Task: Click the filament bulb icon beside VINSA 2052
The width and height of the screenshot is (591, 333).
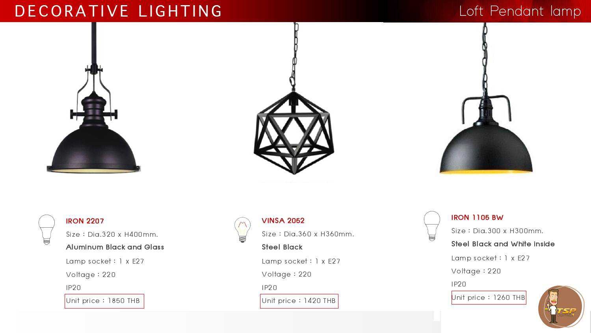Action: click(x=242, y=230)
